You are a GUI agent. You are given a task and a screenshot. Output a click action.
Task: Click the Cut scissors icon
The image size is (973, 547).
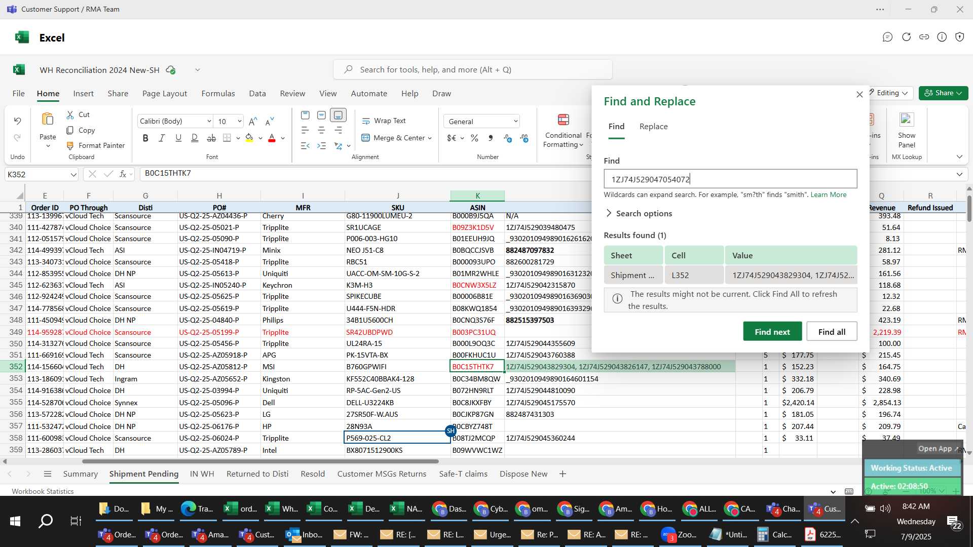(70, 115)
